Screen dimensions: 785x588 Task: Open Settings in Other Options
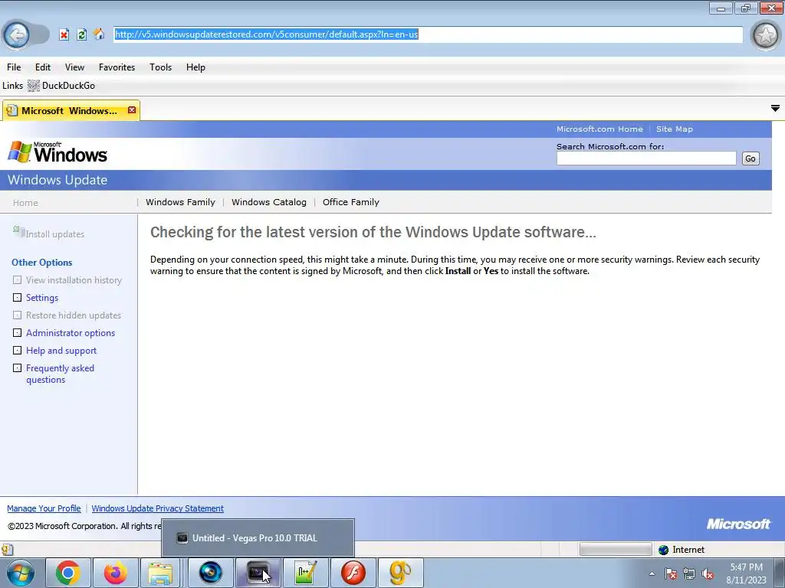click(x=42, y=298)
